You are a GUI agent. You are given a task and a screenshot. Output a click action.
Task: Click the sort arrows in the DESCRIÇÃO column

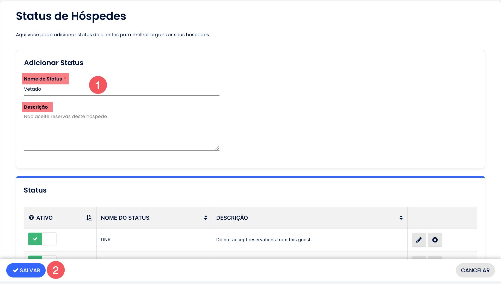pyautogui.click(x=401, y=218)
